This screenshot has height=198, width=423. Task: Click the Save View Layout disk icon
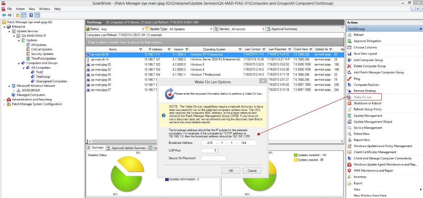[x=349, y=54]
